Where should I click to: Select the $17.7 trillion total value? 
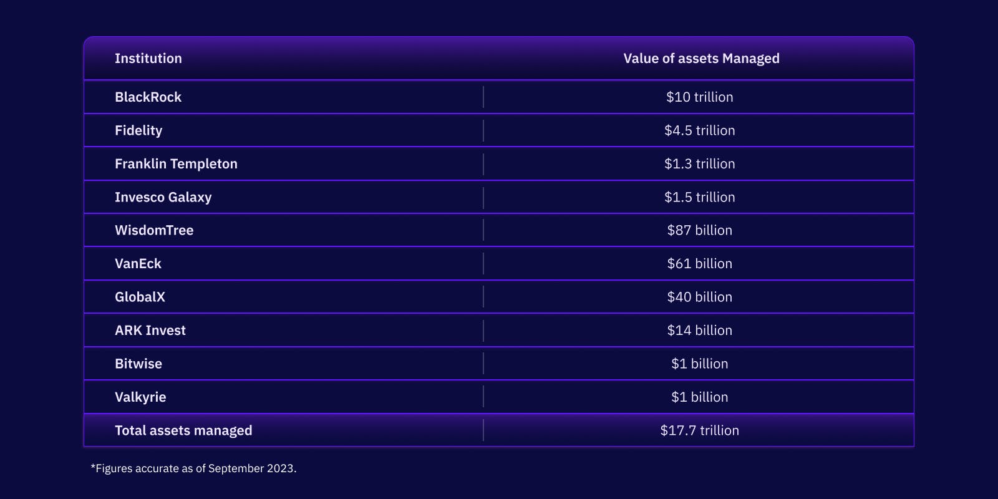tap(699, 431)
